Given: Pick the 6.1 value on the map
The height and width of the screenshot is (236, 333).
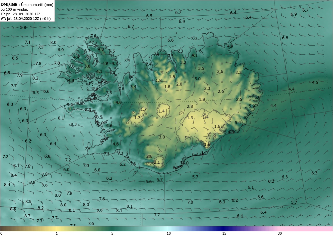Looking at the screenshot, I should click(251, 187).
